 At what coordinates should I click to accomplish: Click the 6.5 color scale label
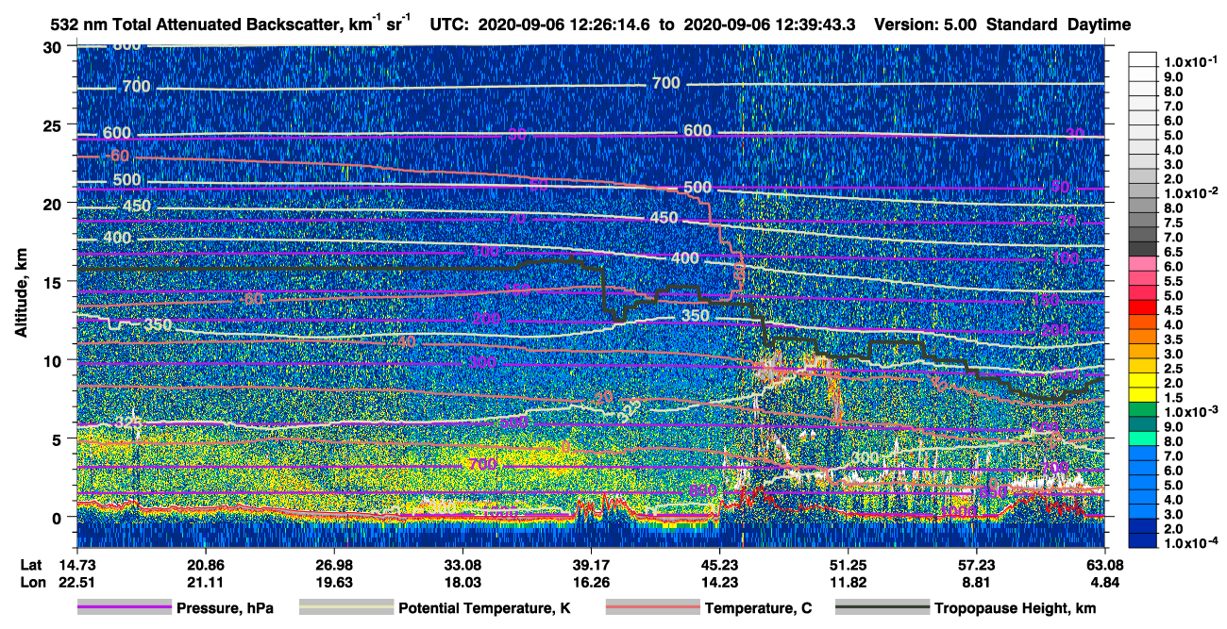[x=1174, y=252]
